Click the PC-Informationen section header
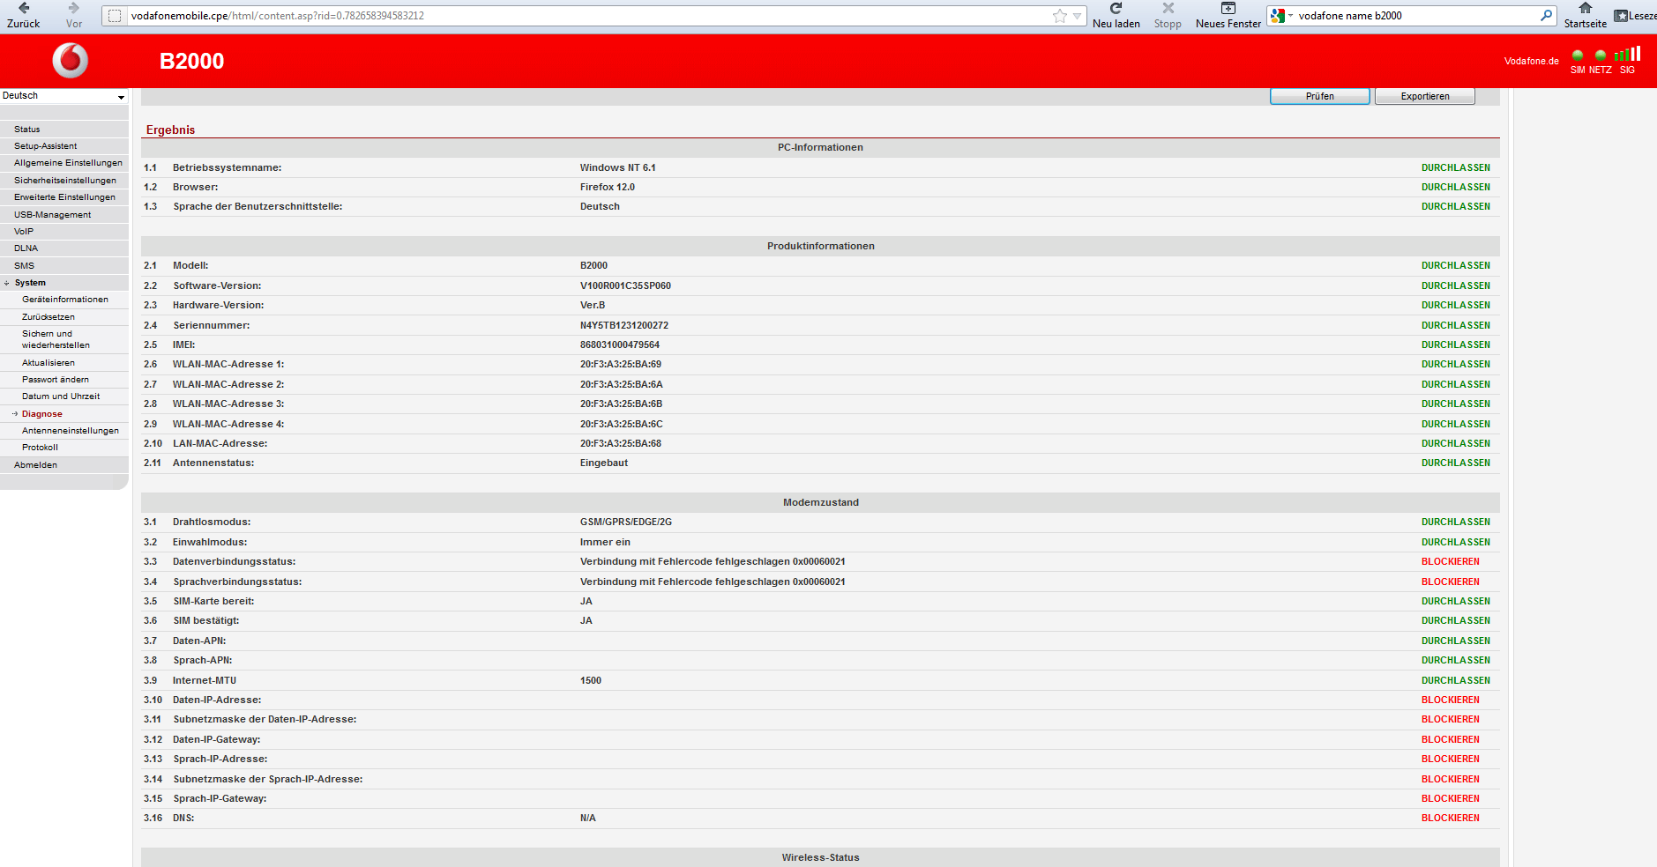Screen dimensions: 1657x867 click(x=820, y=147)
